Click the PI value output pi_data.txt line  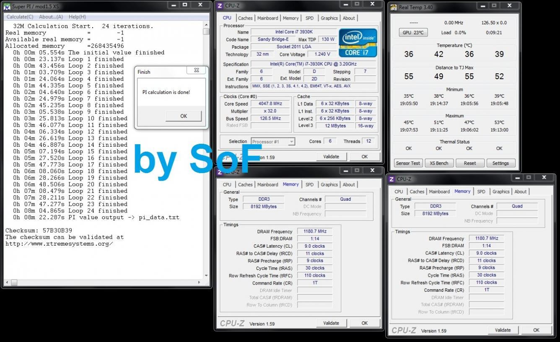coord(96,218)
